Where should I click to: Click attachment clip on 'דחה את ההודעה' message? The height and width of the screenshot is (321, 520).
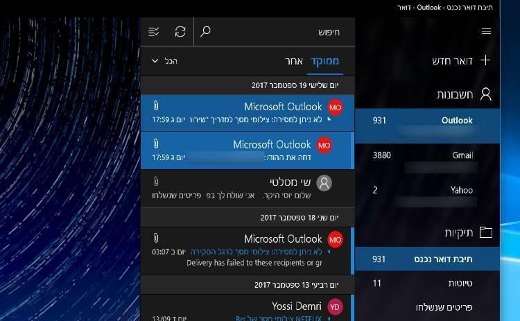pos(156,144)
